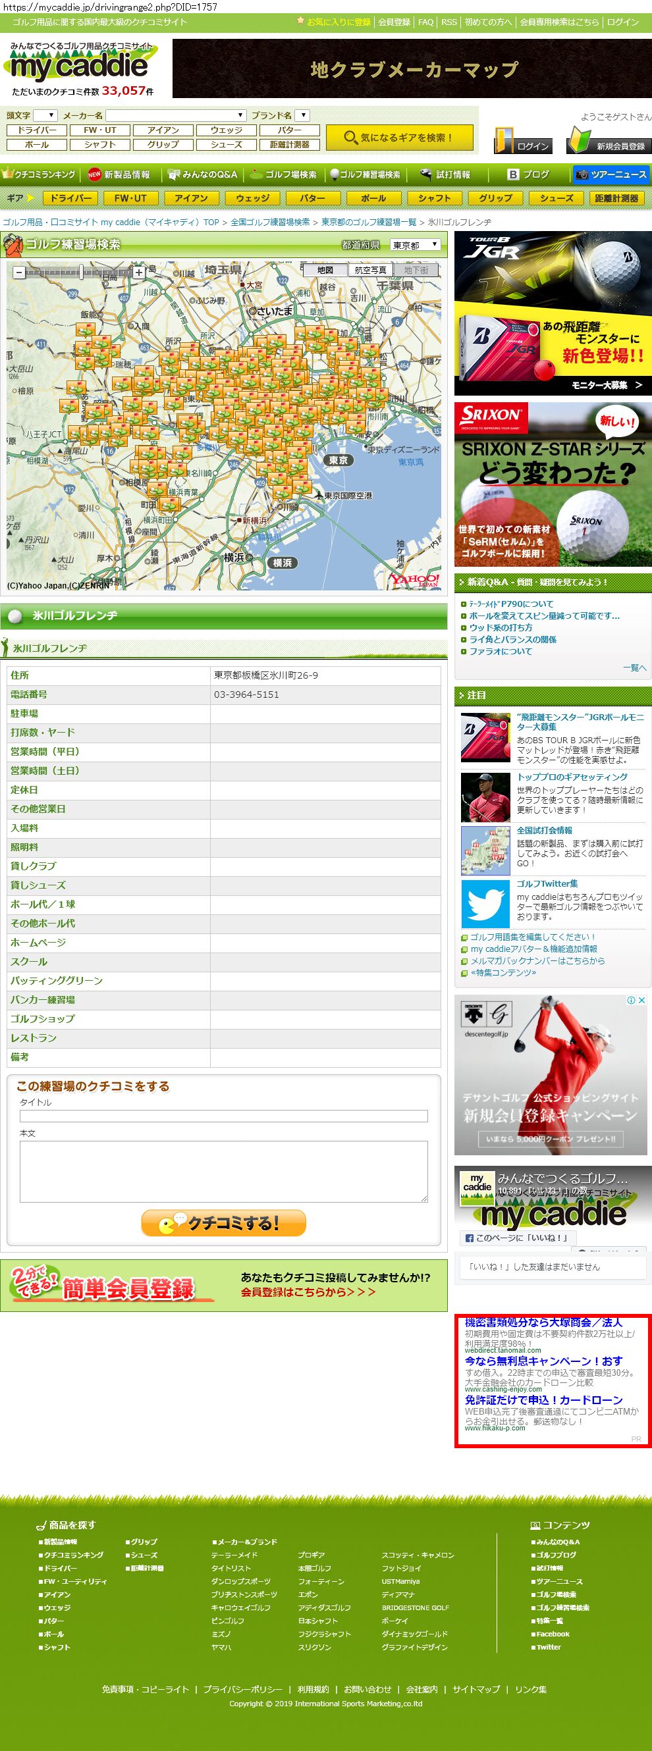
Task: Open Q&A link テーラーメイドP790について
Action: 510,604
